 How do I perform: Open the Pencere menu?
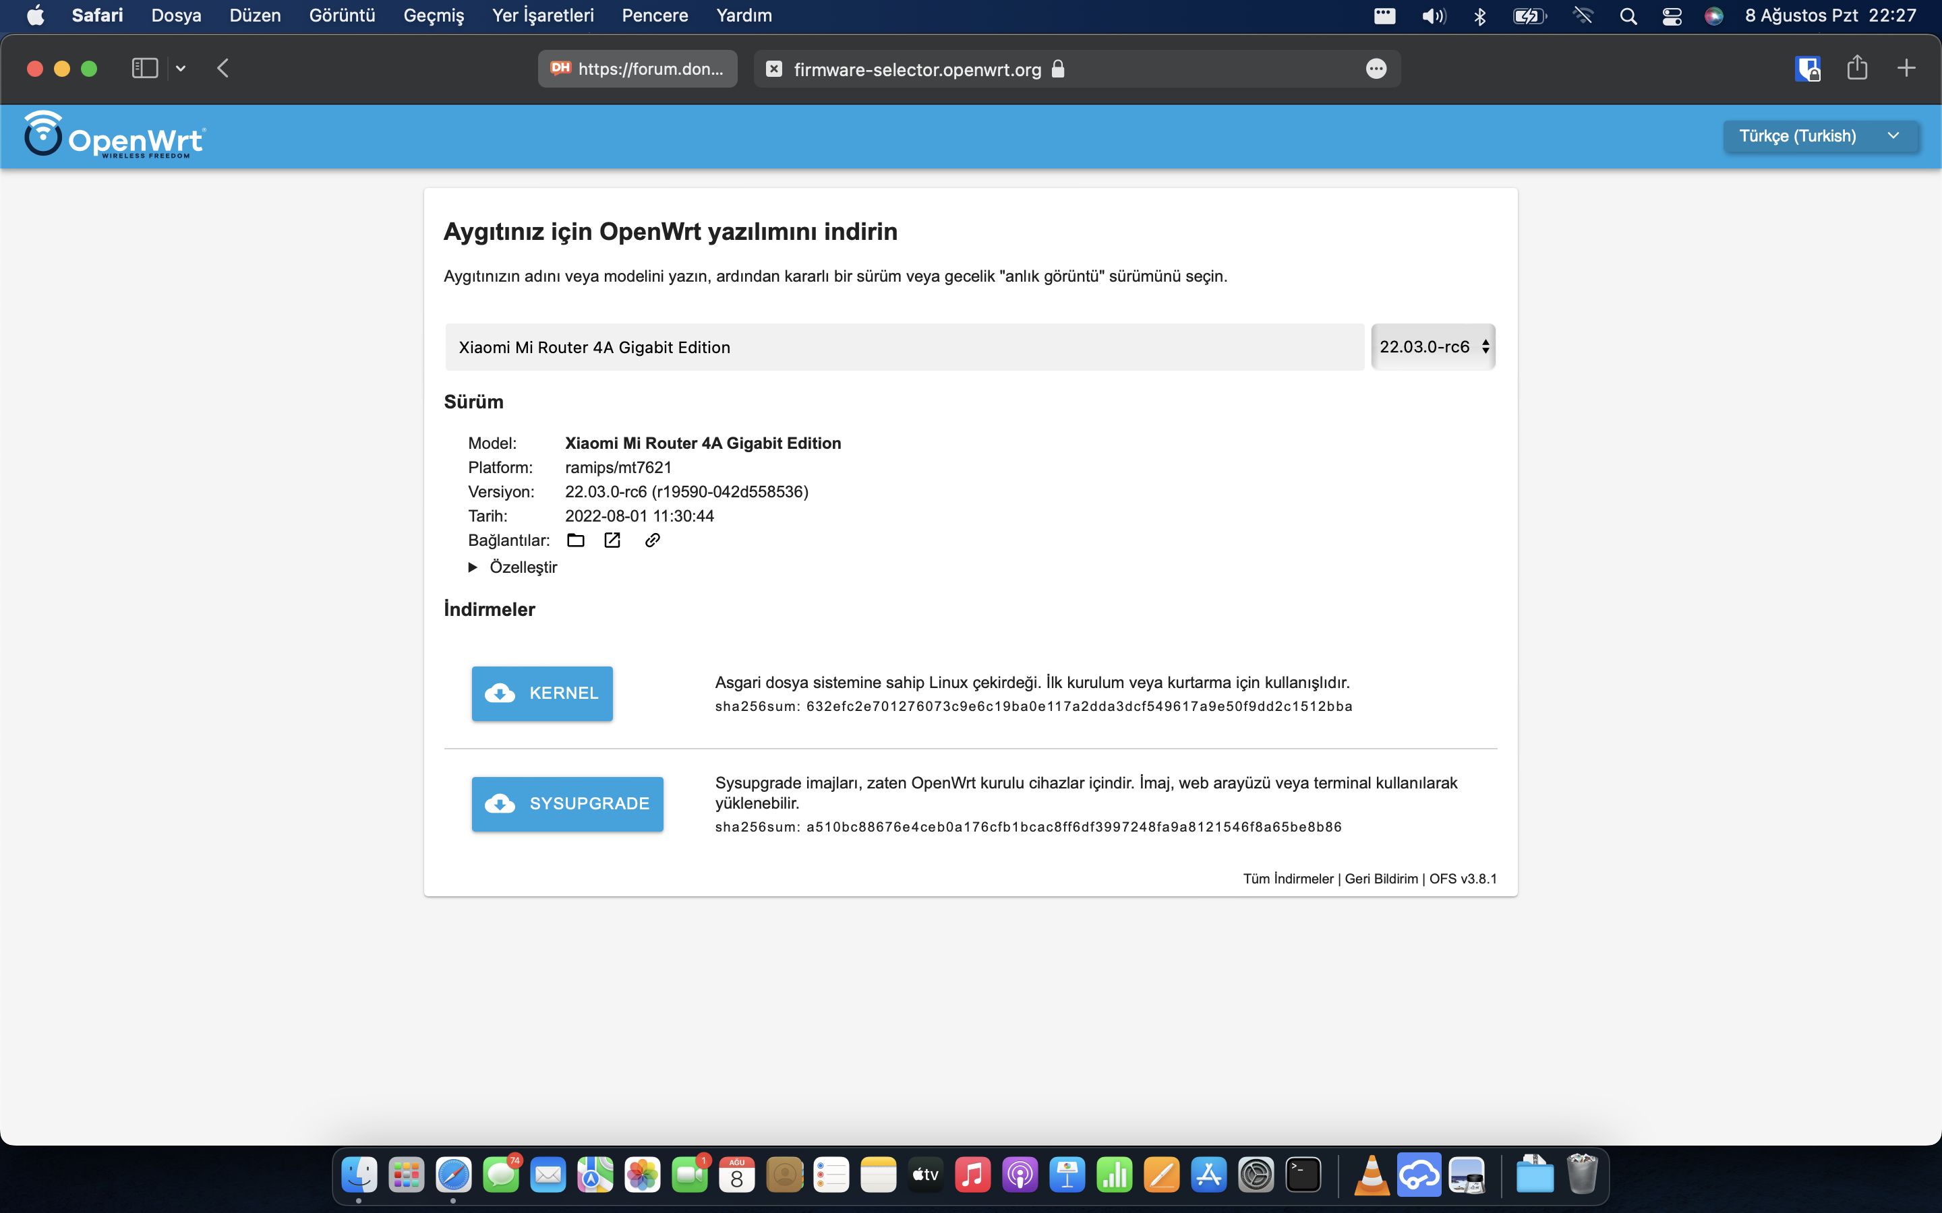[655, 15]
